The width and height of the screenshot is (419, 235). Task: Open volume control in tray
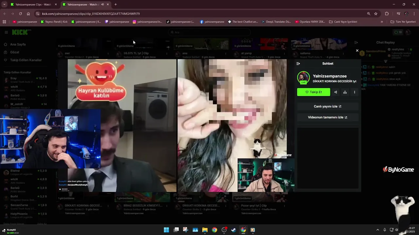coord(396,230)
